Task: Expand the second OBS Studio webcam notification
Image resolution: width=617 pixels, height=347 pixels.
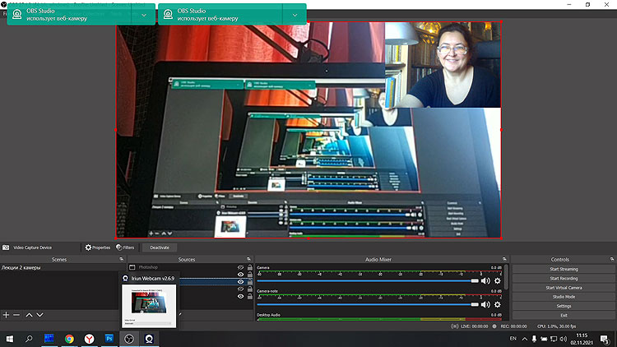Action: tap(295, 15)
